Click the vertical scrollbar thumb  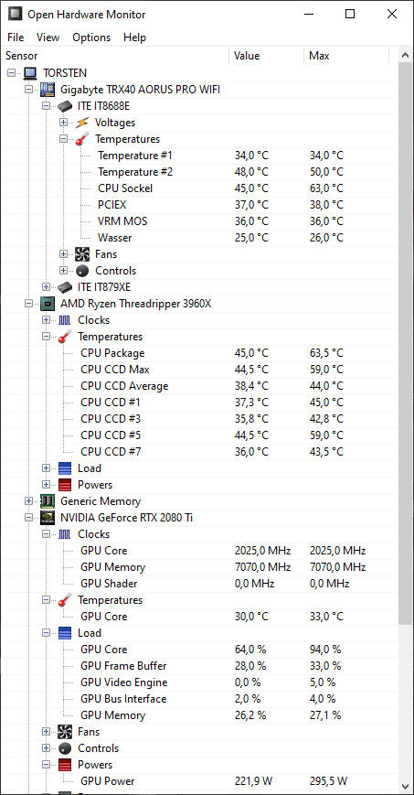tap(405, 343)
